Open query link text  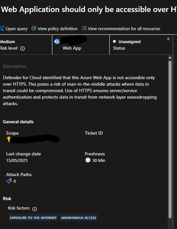17,29
